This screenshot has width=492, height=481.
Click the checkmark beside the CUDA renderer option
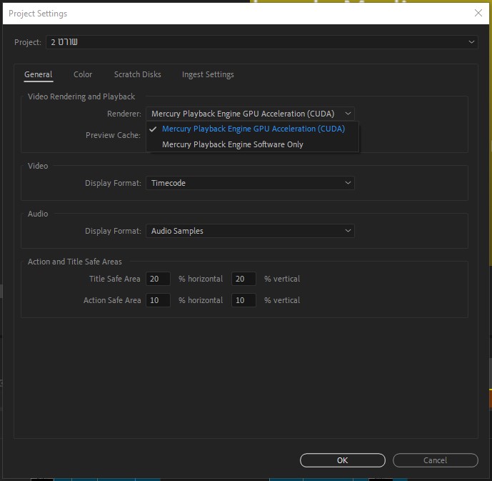tap(153, 129)
